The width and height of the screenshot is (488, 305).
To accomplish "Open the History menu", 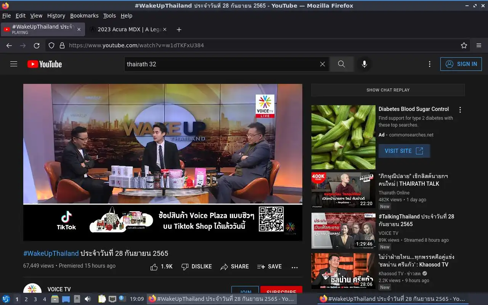I will tap(56, 16).
